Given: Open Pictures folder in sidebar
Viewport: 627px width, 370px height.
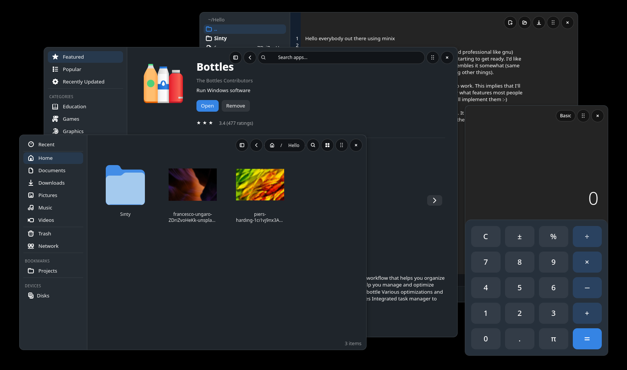Looking at the screenshot, I should click(x=53, y=195).
